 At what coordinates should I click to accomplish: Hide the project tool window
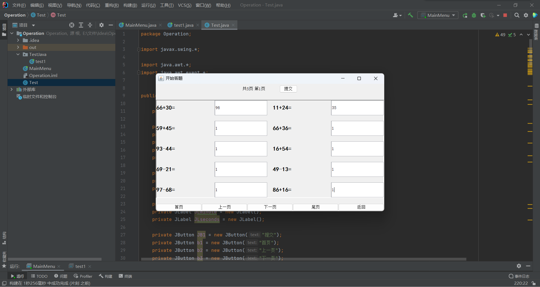point(111,25)
